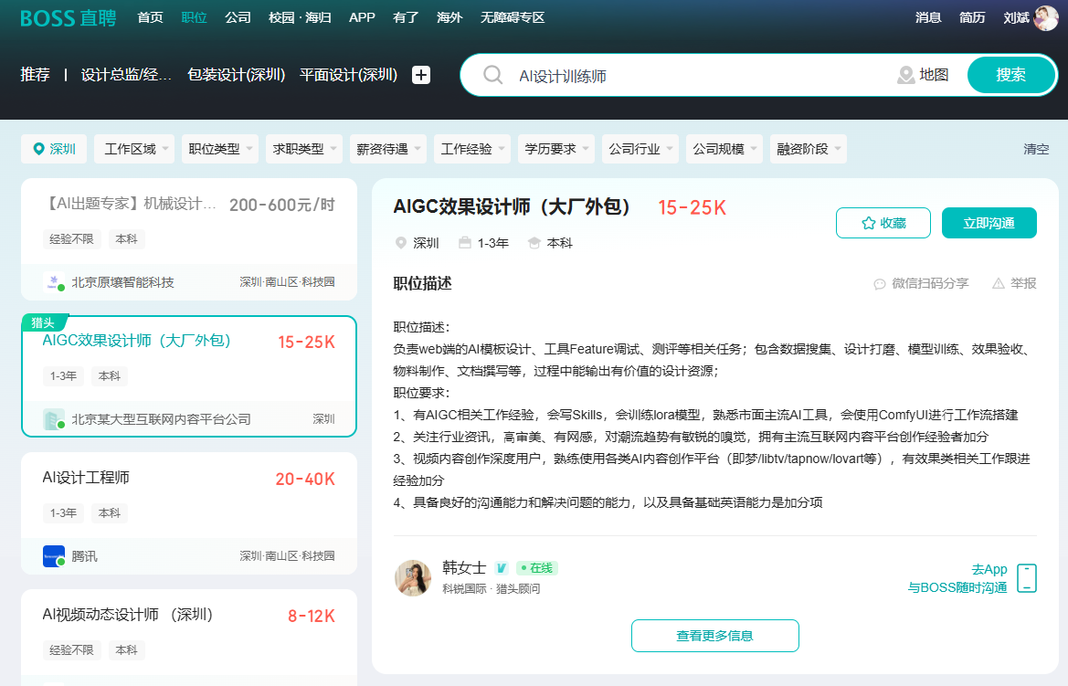
Task: Open the 工作经验 dropdown
Action: coord(472,149)
